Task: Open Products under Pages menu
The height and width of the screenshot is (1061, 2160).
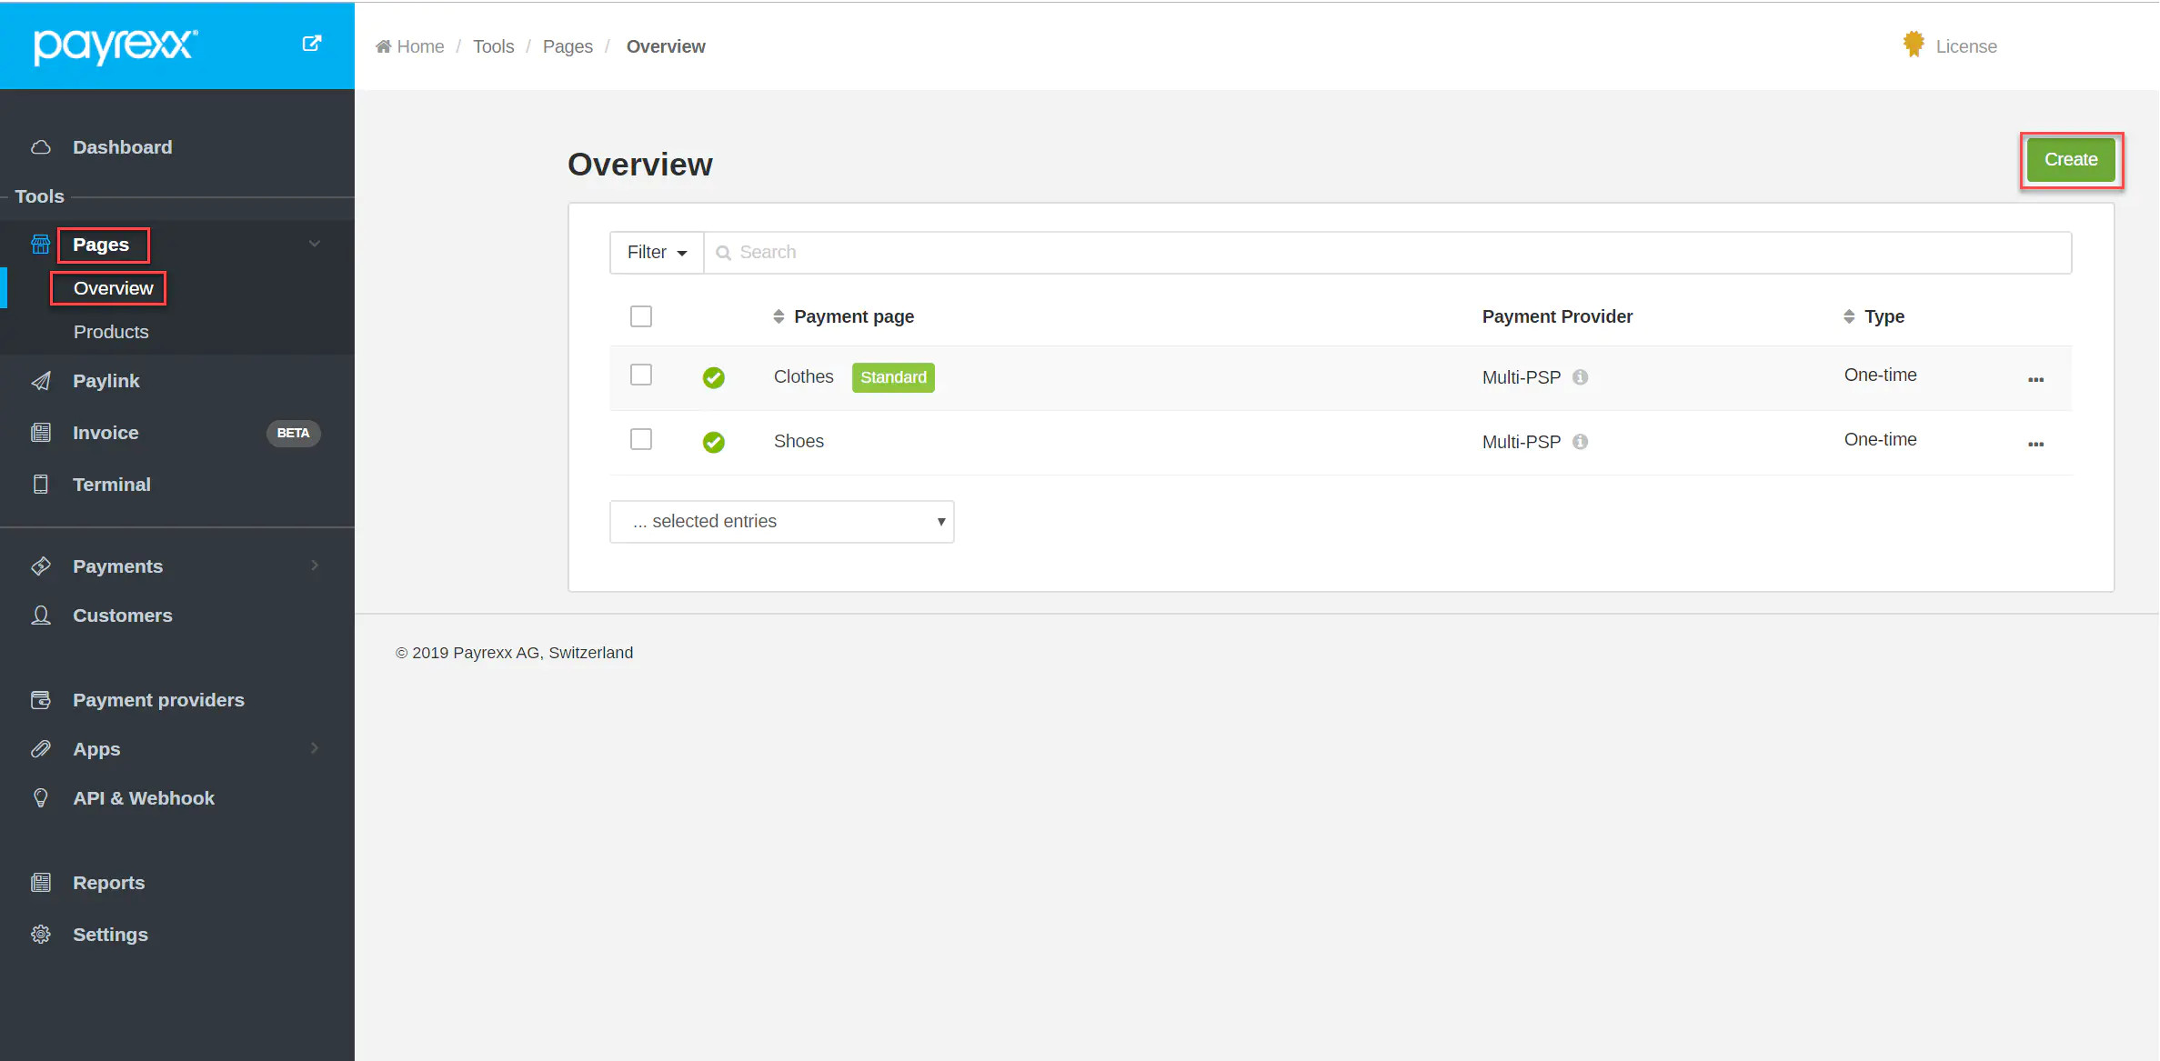Action: [111, 332]
